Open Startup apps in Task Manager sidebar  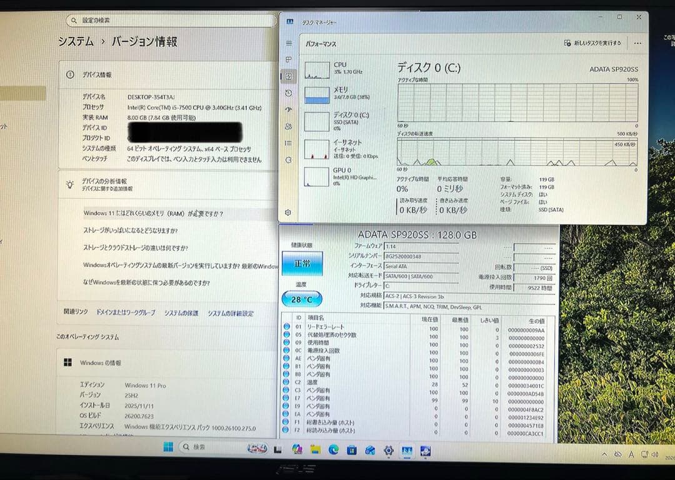click(x=288, y=110)
